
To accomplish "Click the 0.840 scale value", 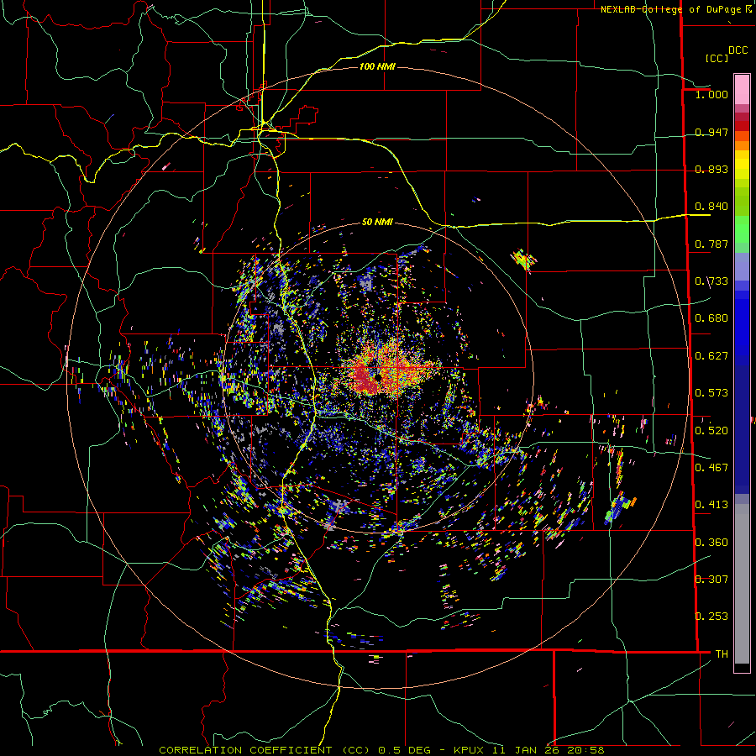I will click(711, 207).
